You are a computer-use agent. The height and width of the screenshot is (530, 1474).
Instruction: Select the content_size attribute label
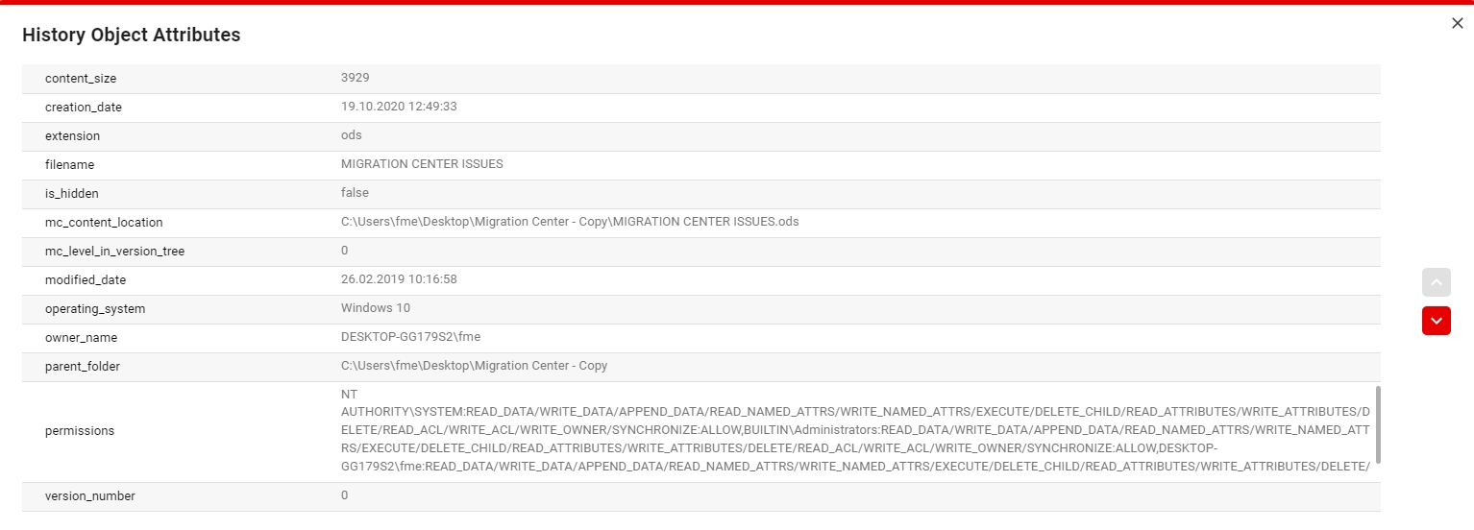point(81,79)
